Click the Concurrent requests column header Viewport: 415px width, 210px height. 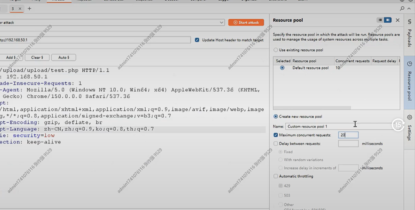352,61
